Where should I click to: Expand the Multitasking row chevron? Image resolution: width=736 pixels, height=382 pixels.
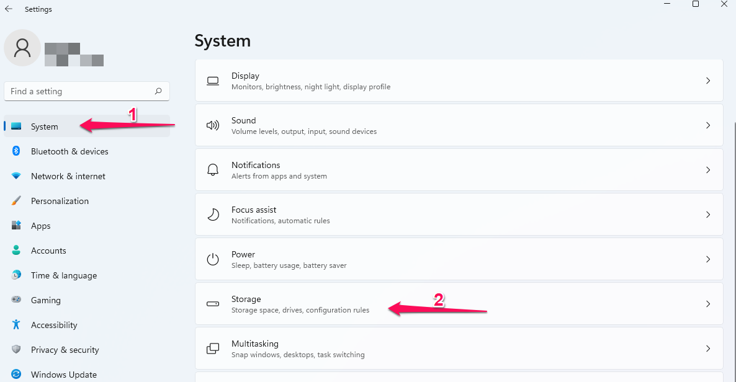point(708,349)
